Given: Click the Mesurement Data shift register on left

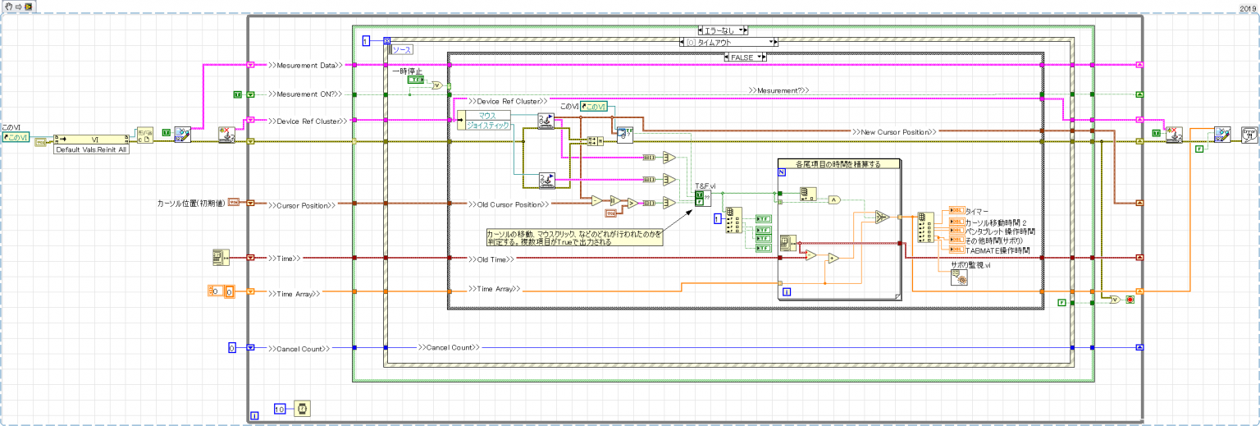Looking at the screenshot, I should click(x=251, y=65).
